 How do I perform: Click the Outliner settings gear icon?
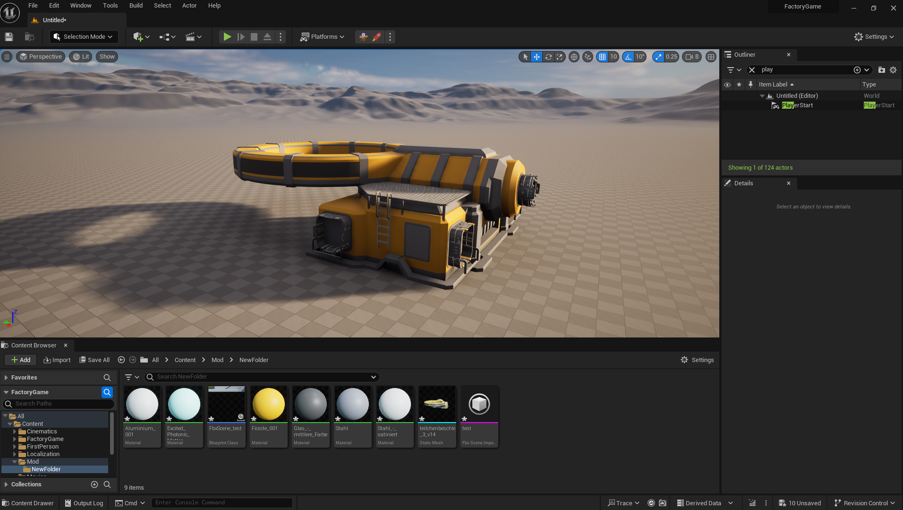[x=893, y=70]
